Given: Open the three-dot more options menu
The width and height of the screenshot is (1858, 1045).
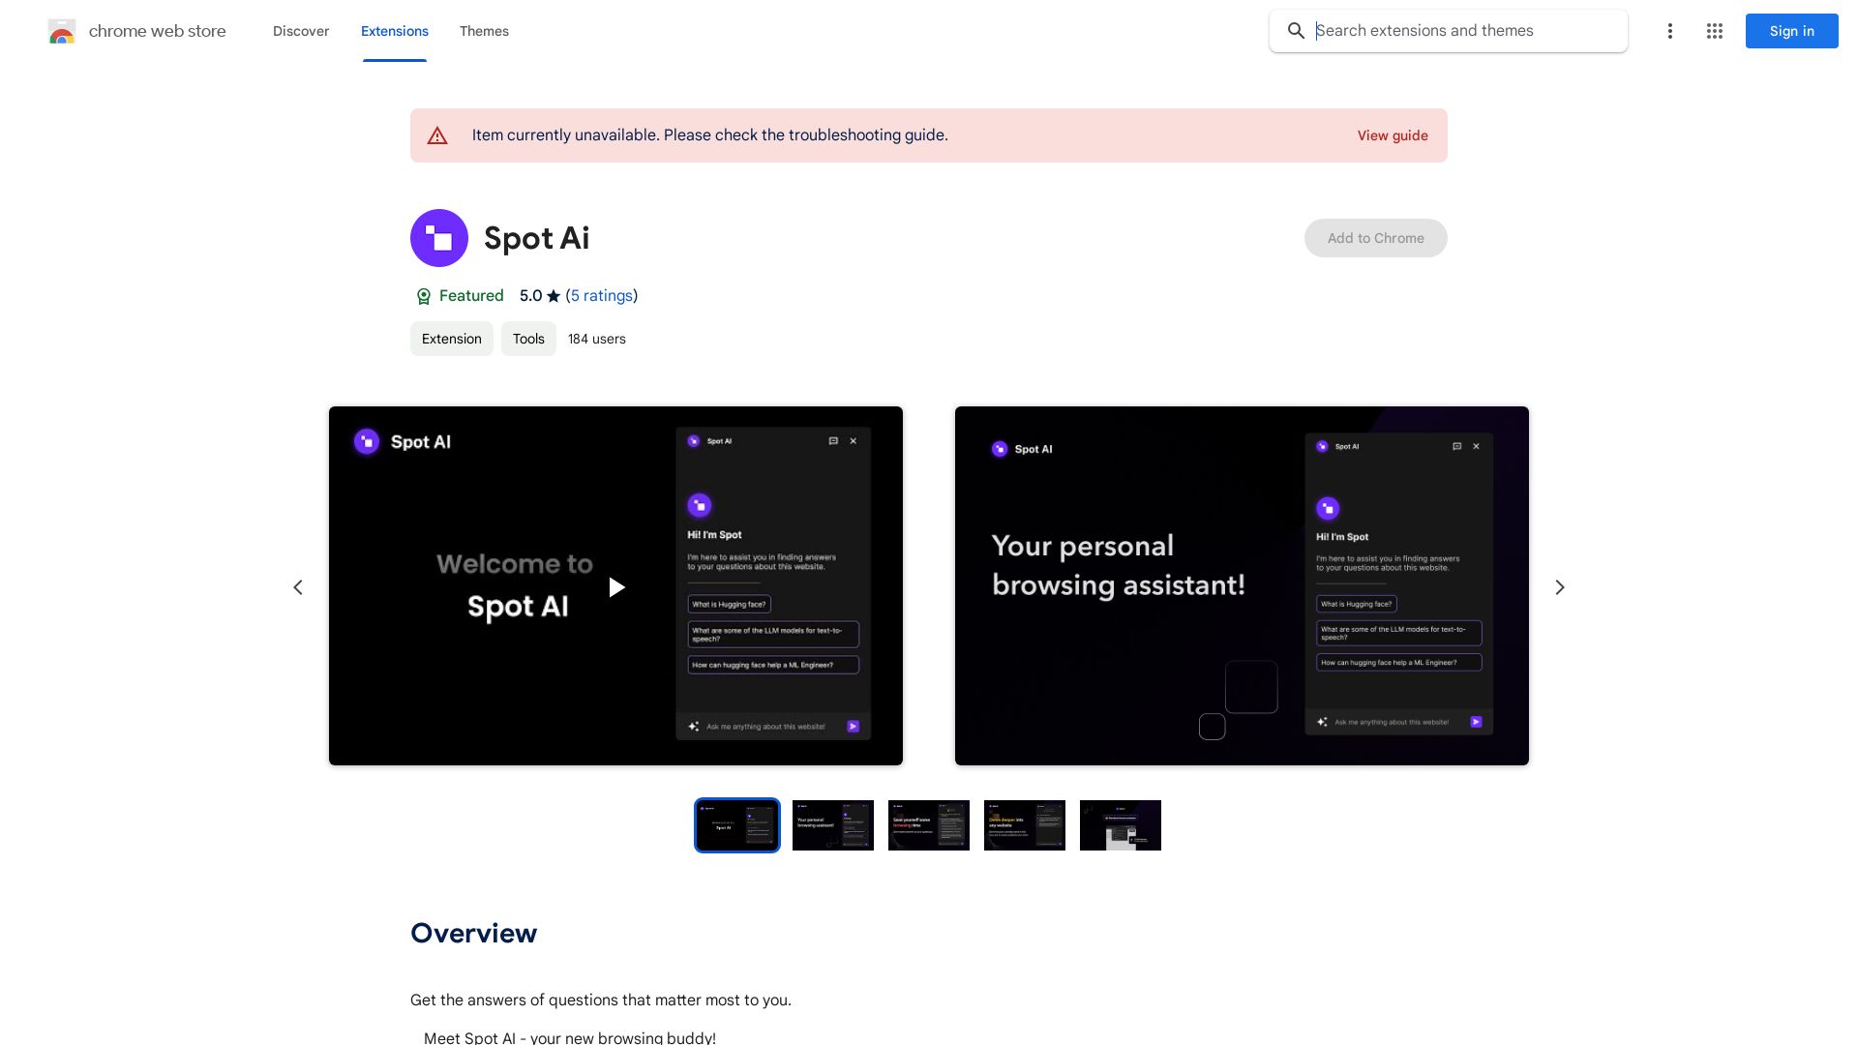Looking at the screenshot, I should (x=1670, y=31).
